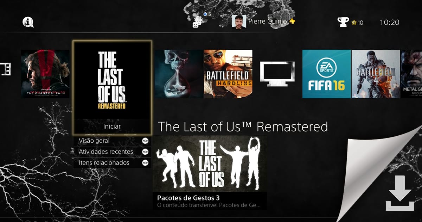Click the PlayStation Plus icon beside the username
Image resolution: width=422 pixels, height=222 pixels.
tap(292, 21)
